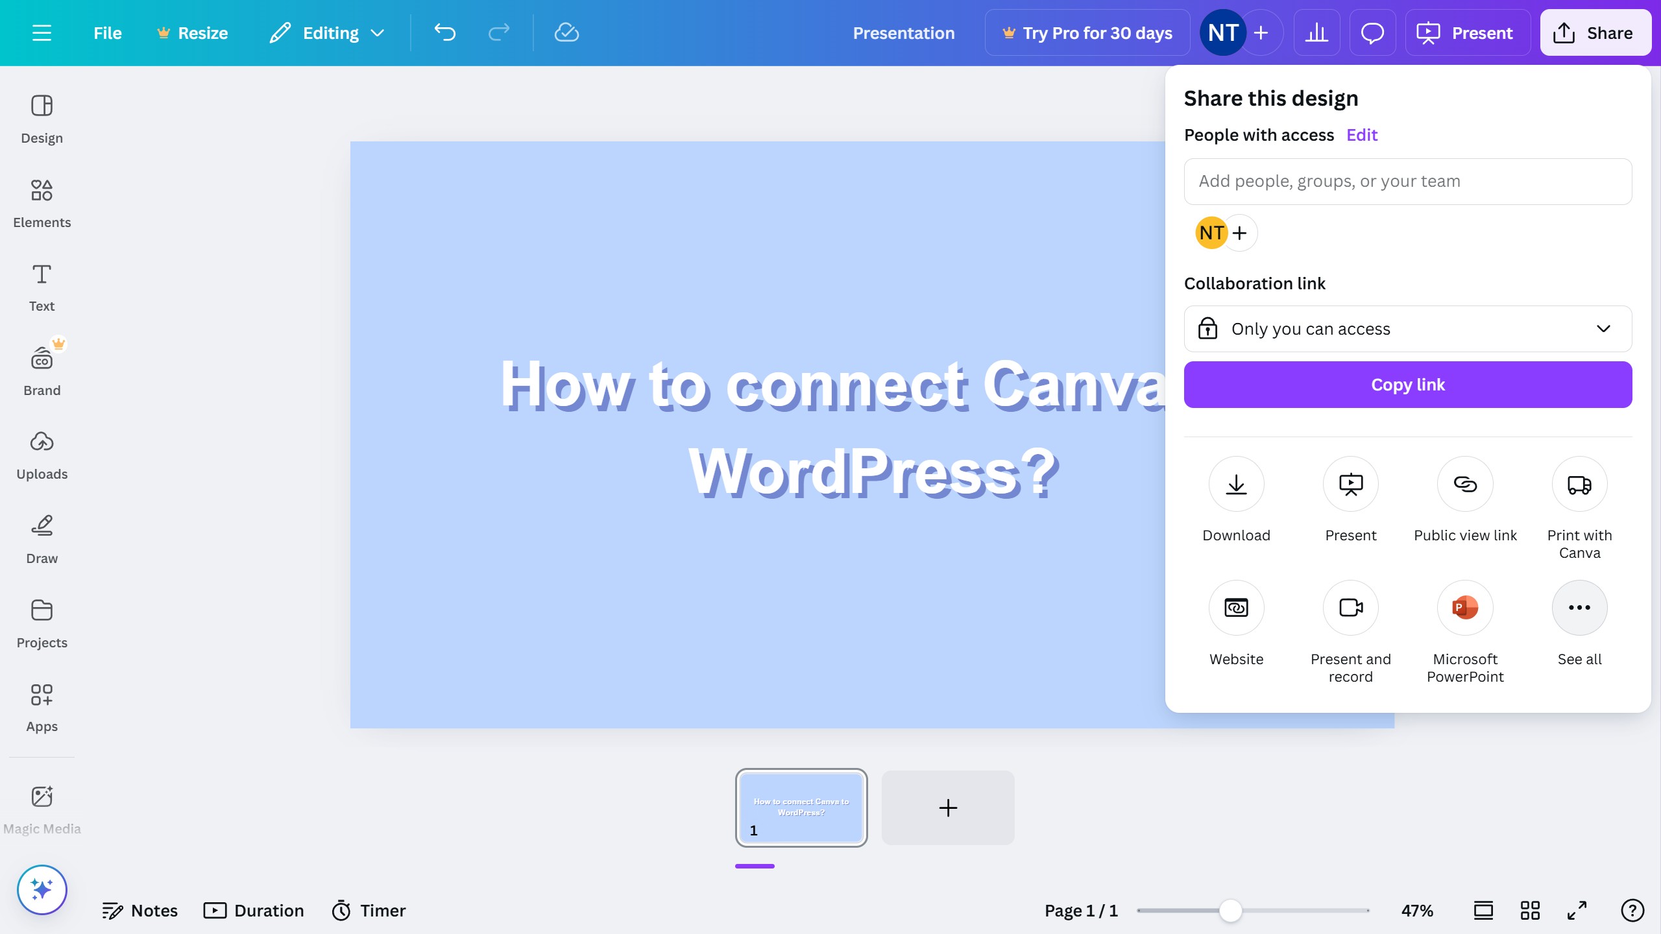Toggle the page thumbnails strip
This screenshot has height=934, width=1661.
[x=1483, y=911]
